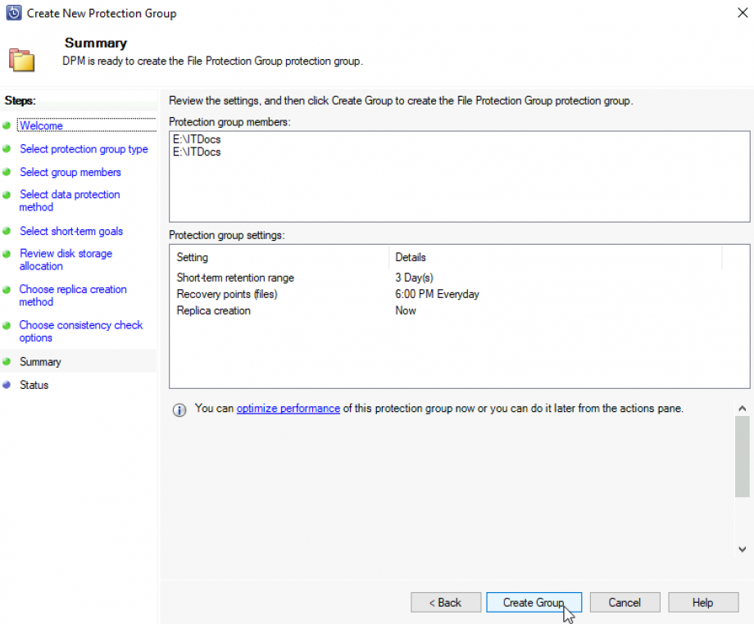Click the folder icon next to Summary header
Screen dimensions: 754x624
point(23,57)
